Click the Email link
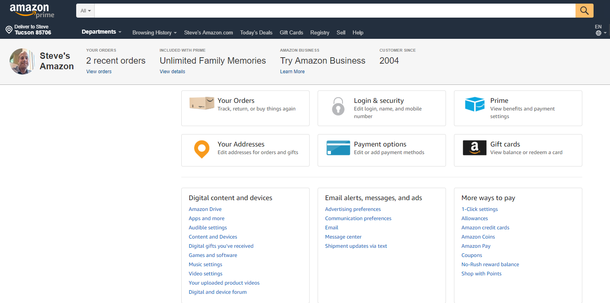The height and width of the screenshot is (303, 610). (332, 228)
